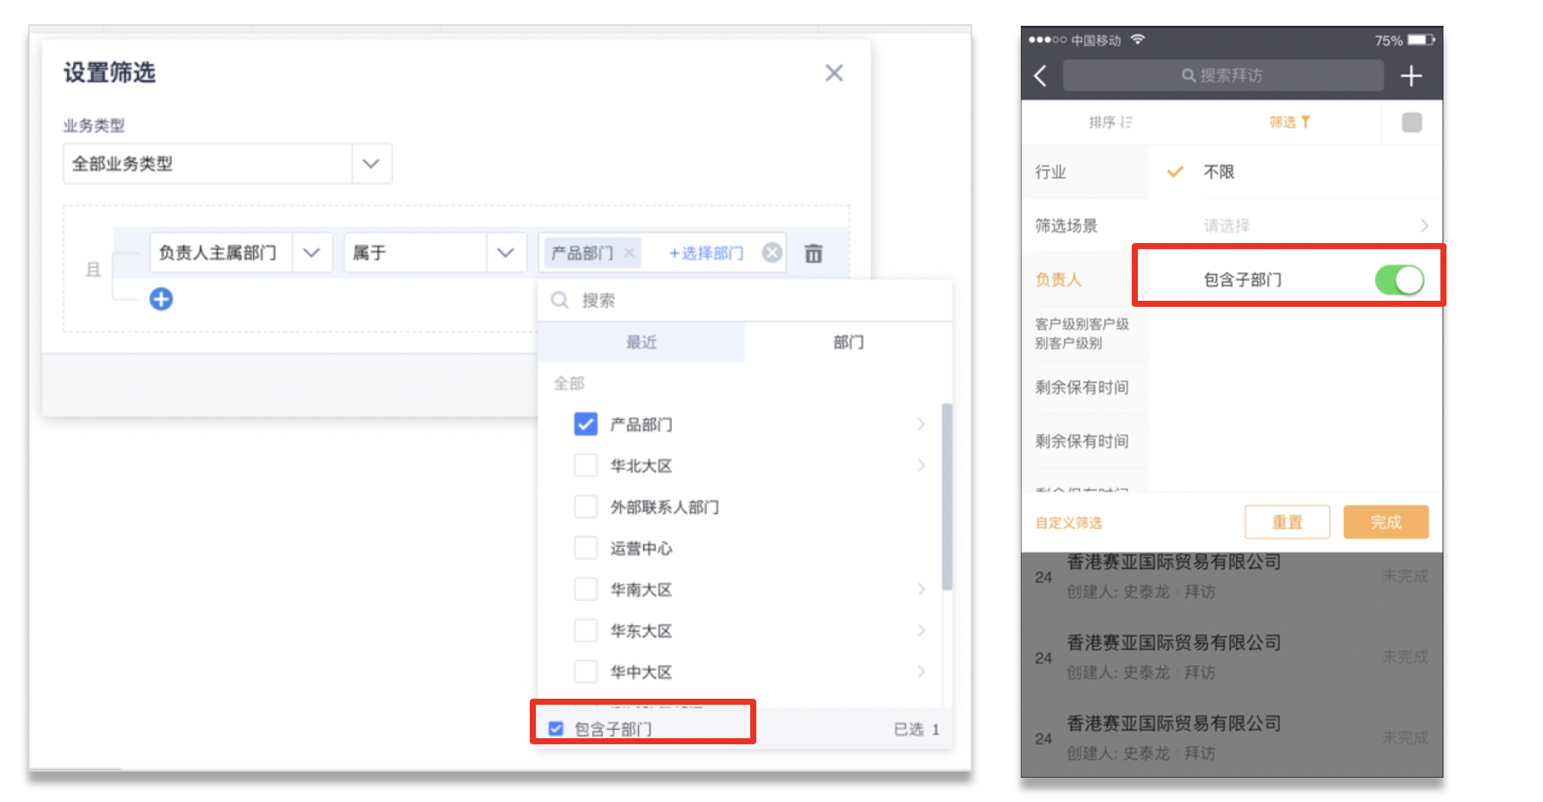The width and height of the screenshot is (1543, 802).
Task: Click the +选择部门 link
Action: [706, 253]
